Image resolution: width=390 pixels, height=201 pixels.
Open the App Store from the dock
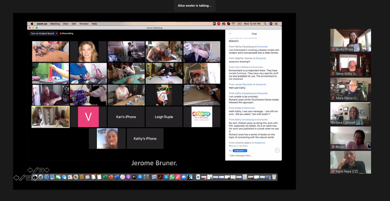tap(140, 177)
